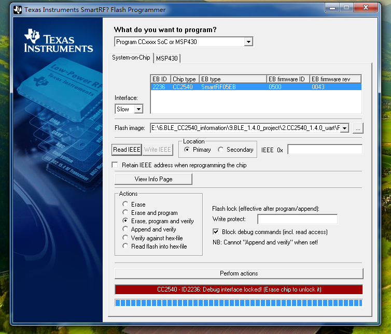
Task: Click the EB firmware ID column header
Action: pos(288,79)
